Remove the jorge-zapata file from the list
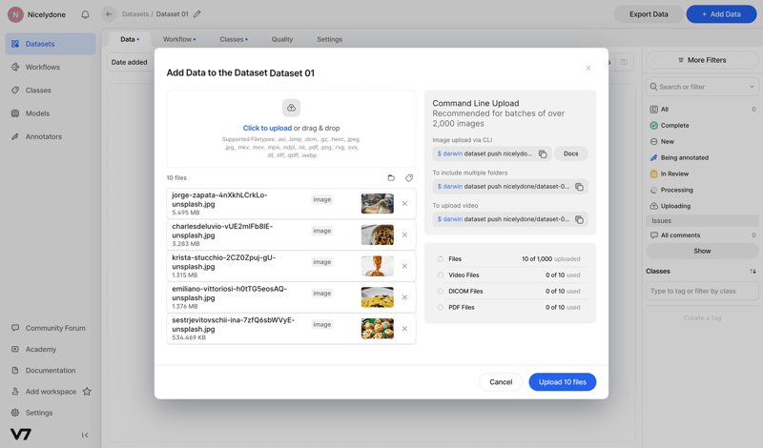 404,204
